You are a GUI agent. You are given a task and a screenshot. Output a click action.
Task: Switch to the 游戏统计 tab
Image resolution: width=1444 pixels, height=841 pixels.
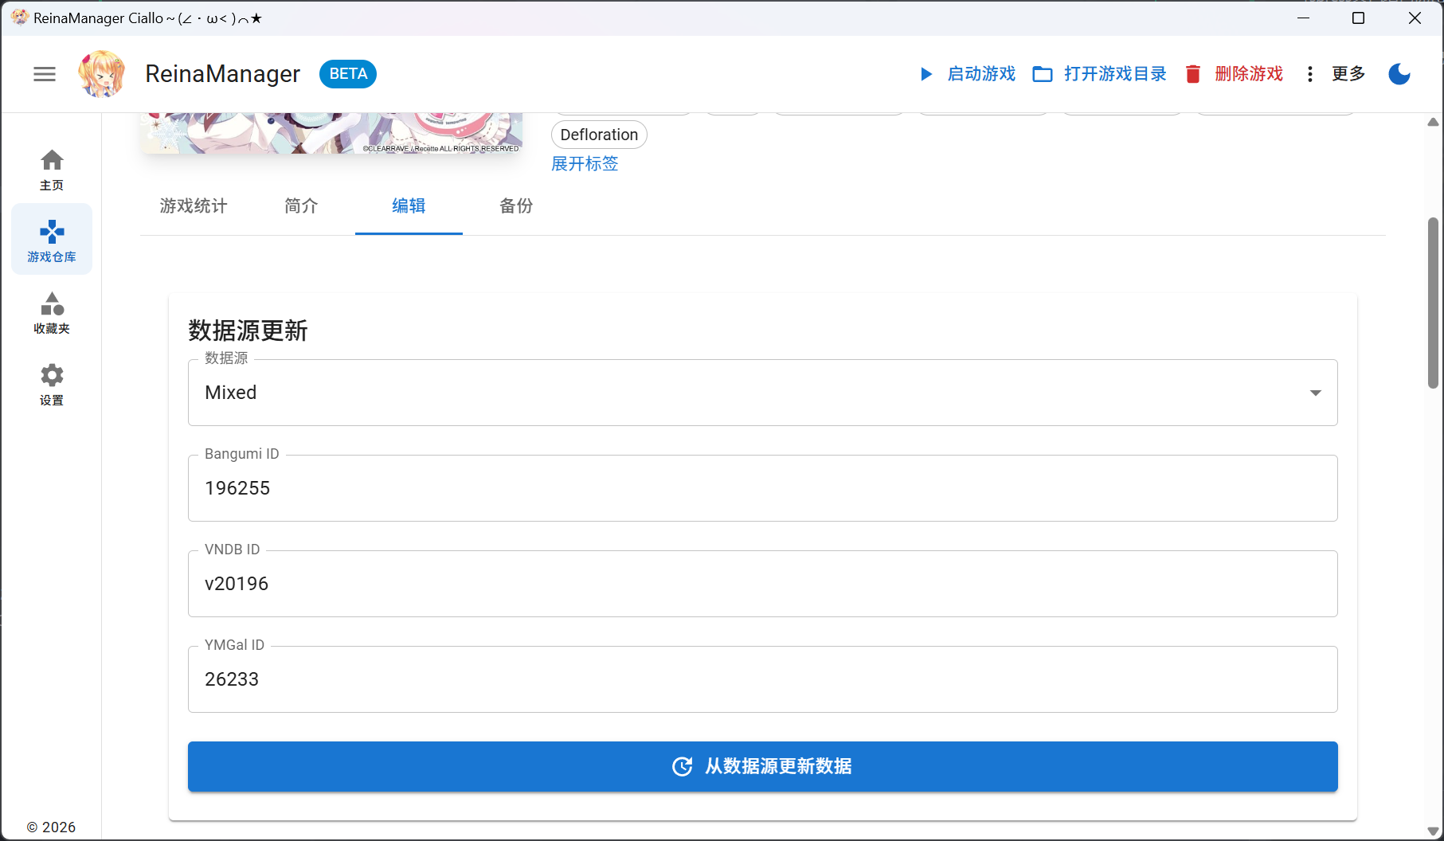(194, 206)
